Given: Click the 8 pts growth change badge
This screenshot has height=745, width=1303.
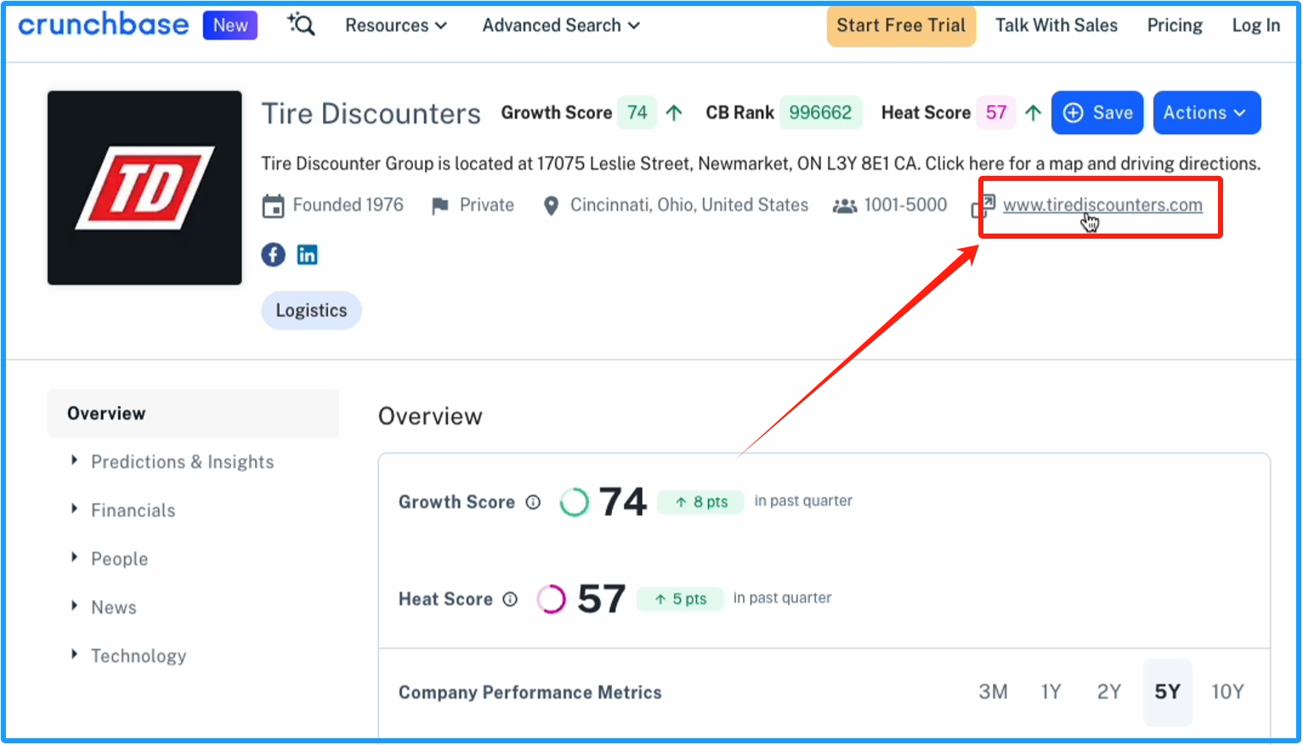Looking at the screenshot, I should [x=701, y=502].
